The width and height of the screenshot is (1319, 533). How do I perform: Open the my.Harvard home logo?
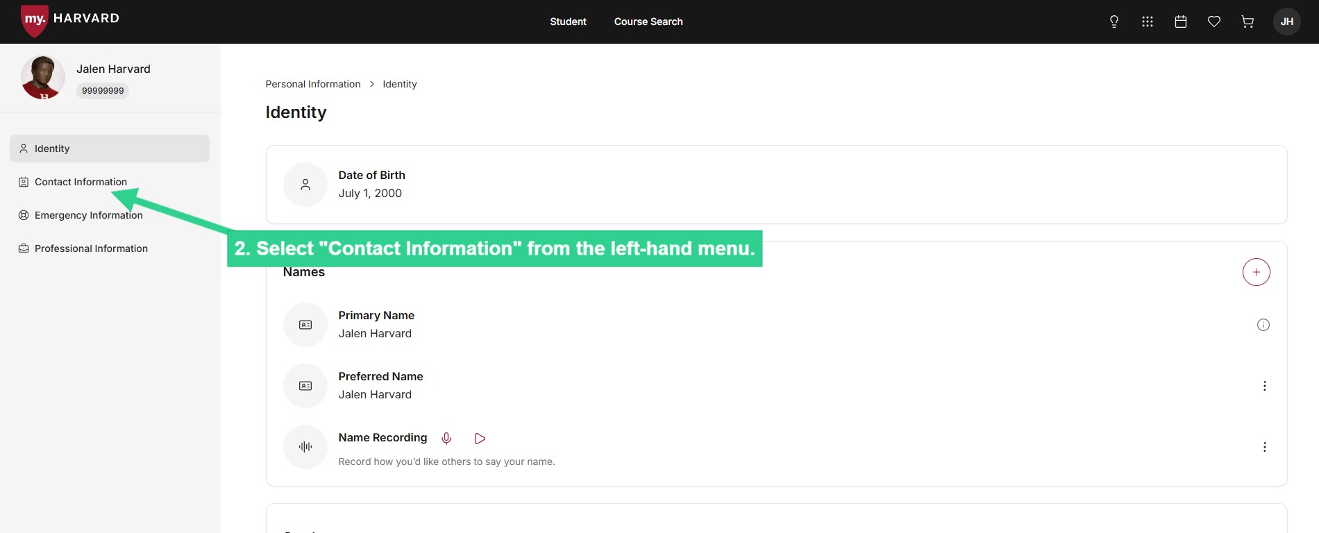click(x=70, y=20)
